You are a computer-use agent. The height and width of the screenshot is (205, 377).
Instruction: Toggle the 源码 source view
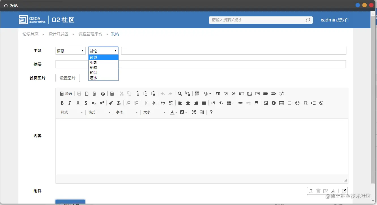pos(66,94)
